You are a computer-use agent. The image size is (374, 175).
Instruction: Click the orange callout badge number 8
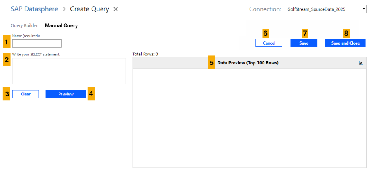pos(345,34)
